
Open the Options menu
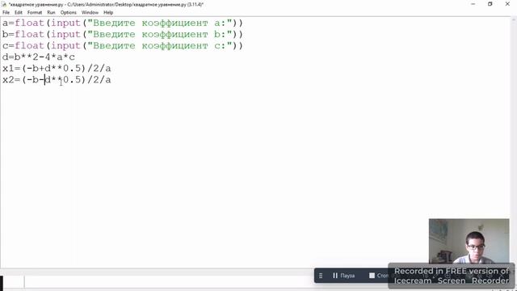[x=68, y=13]
